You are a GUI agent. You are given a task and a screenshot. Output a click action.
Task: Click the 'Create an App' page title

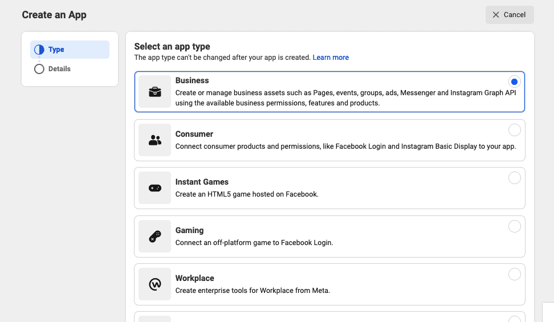(x=54, y=15)
